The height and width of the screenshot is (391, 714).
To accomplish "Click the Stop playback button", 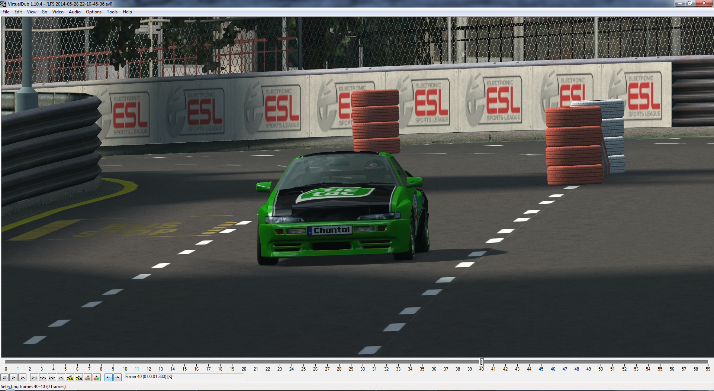I will (5, 378).
